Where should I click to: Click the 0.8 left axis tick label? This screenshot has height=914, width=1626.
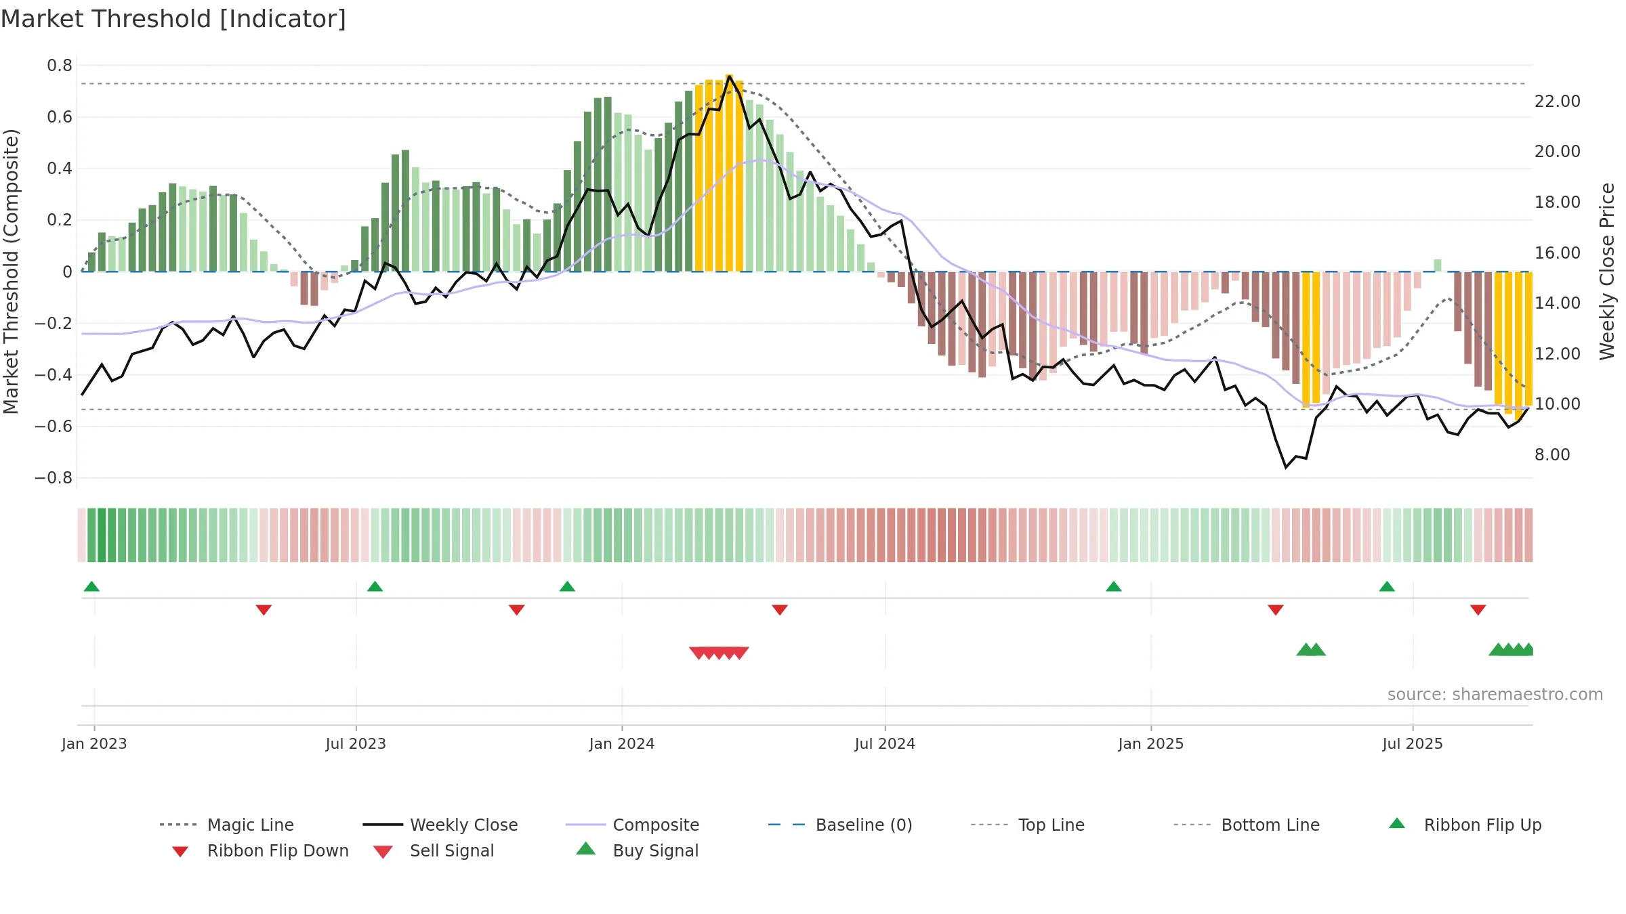point(60,66)
